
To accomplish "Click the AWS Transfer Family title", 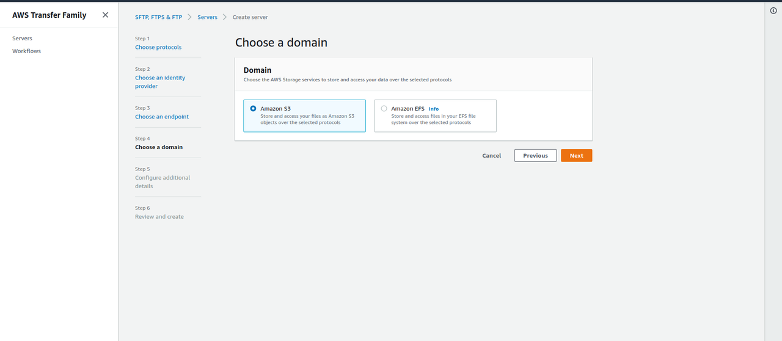I will [x=49, y=15].
